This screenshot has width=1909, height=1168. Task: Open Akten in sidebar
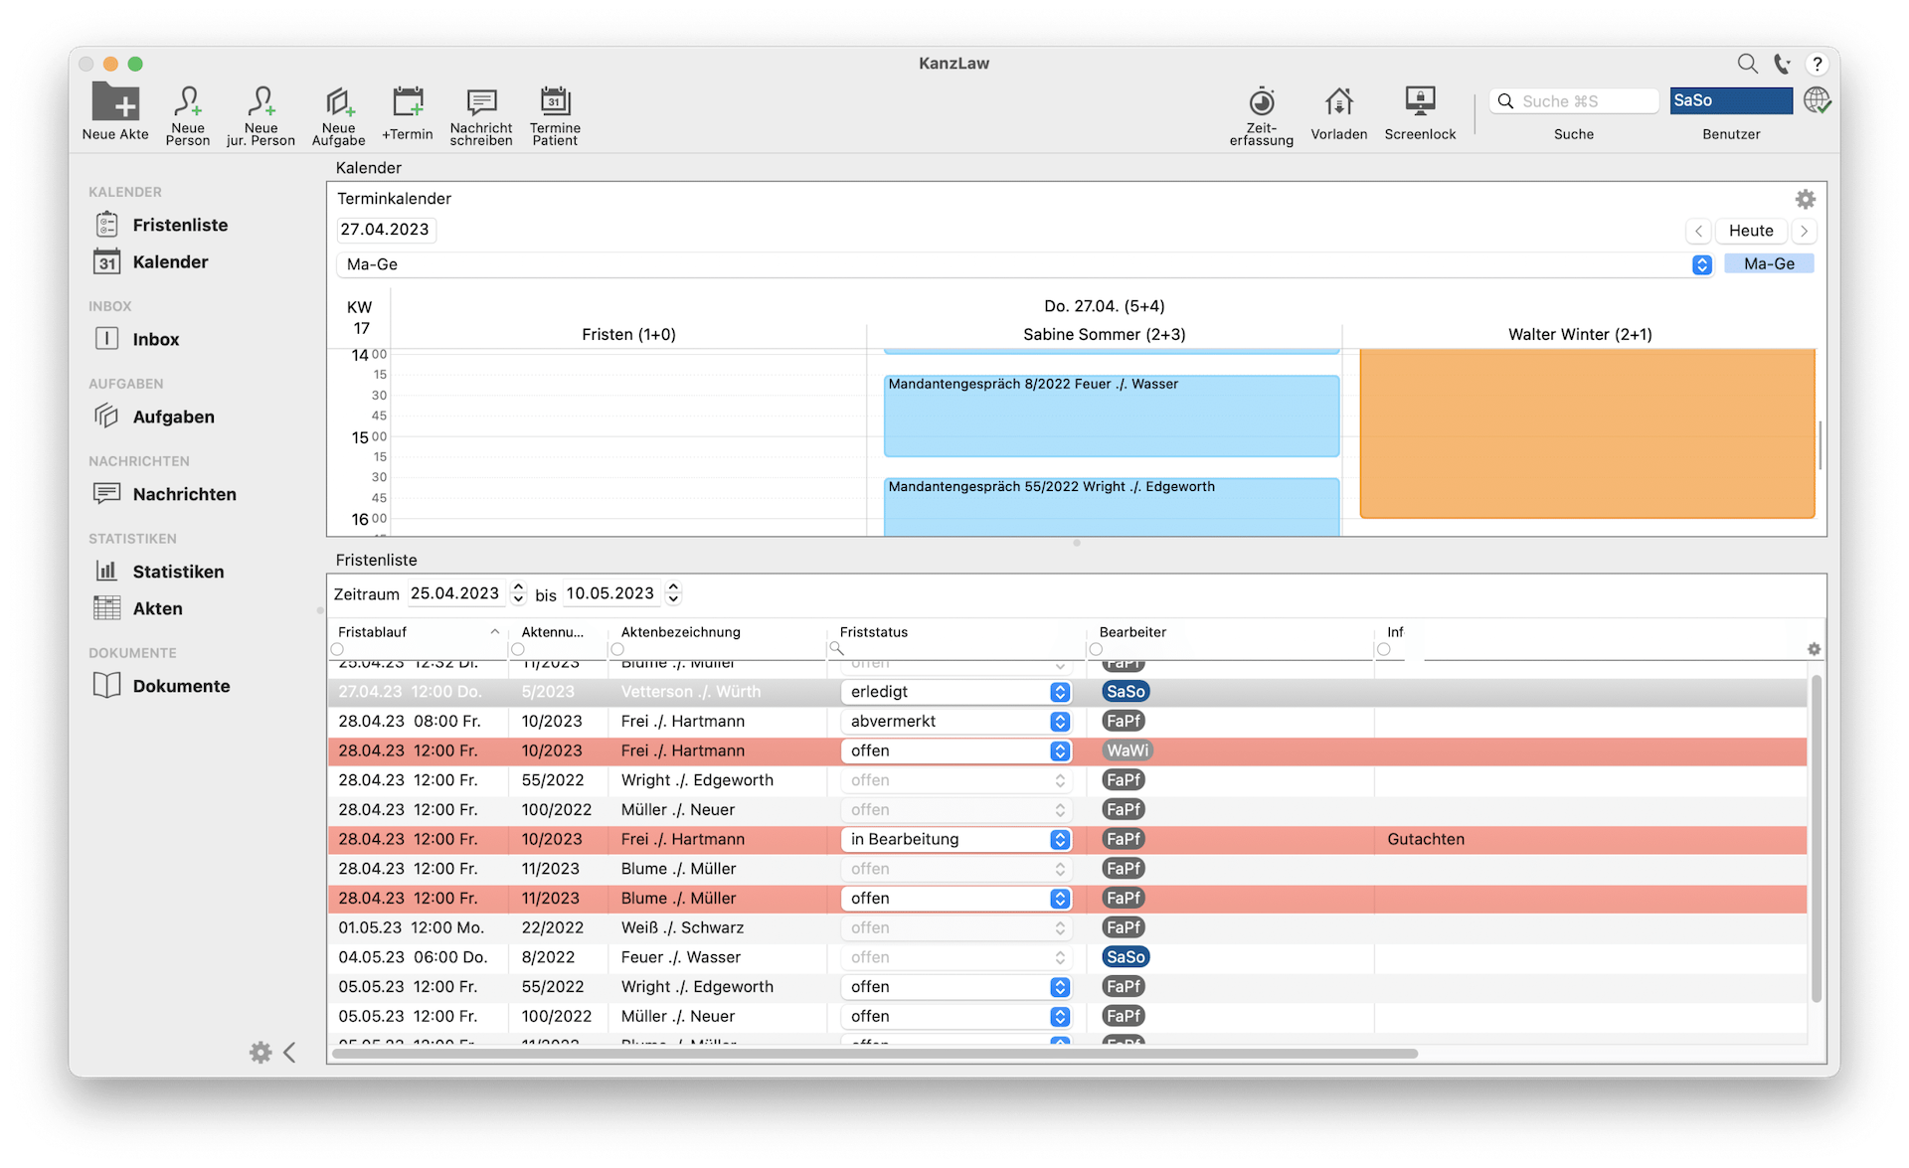138,608
